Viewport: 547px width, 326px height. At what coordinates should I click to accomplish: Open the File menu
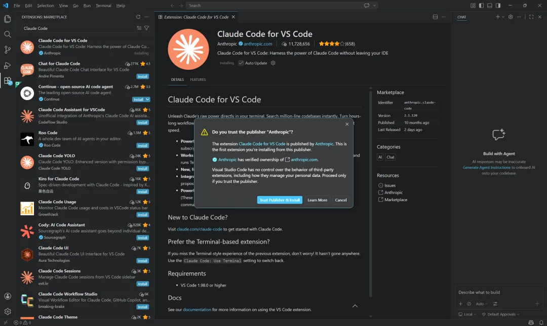[17, 6]
